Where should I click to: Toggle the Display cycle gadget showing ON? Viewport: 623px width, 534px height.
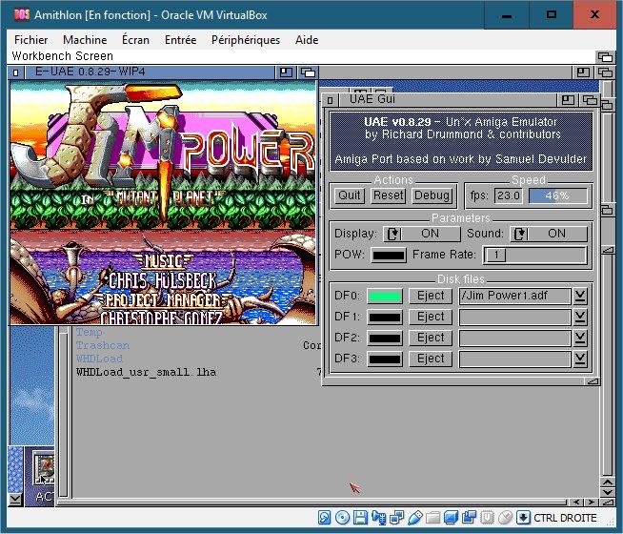[x=422, y=234]
